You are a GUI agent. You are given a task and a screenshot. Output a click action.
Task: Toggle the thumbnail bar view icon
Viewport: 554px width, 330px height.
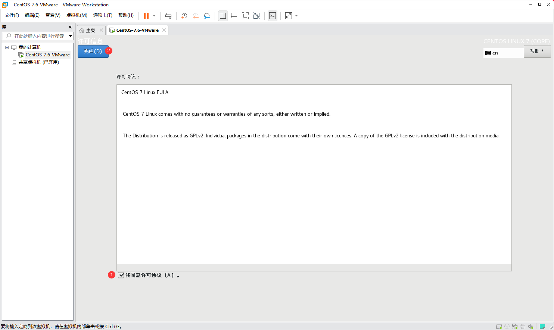pyautogui.click(x=234, y=16)
